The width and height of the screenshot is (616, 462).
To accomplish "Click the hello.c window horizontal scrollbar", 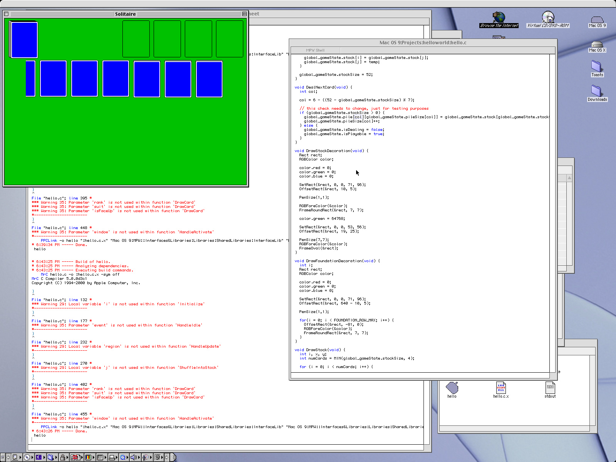I will click(x=420, y=375).
